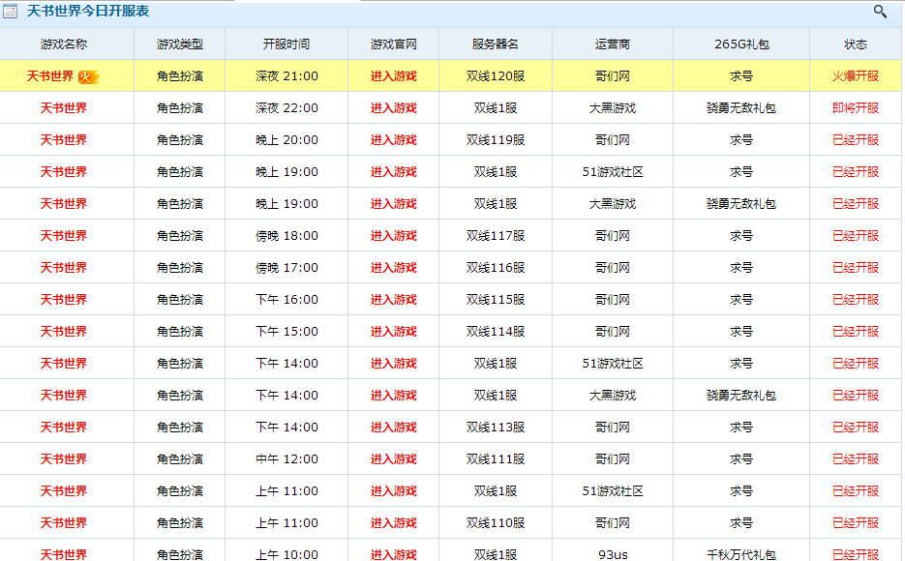Open 天书世界 game name in the 深夜 22:00 row
This screenshot has width=905, height=561.
tap(64, 107)
